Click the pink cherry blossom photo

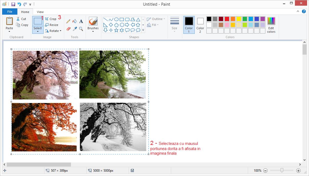45,75
